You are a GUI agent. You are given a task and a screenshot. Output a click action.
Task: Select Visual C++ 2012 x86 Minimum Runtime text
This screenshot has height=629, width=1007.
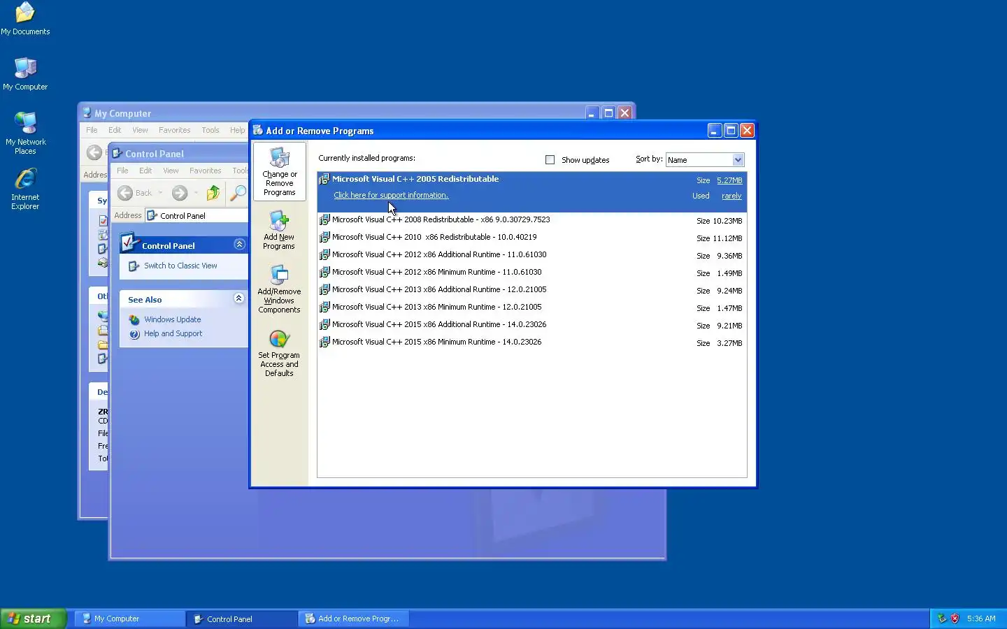point(437,272)
